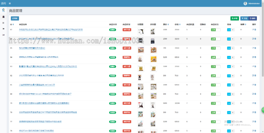Click the site logo in sidebar

3,10
